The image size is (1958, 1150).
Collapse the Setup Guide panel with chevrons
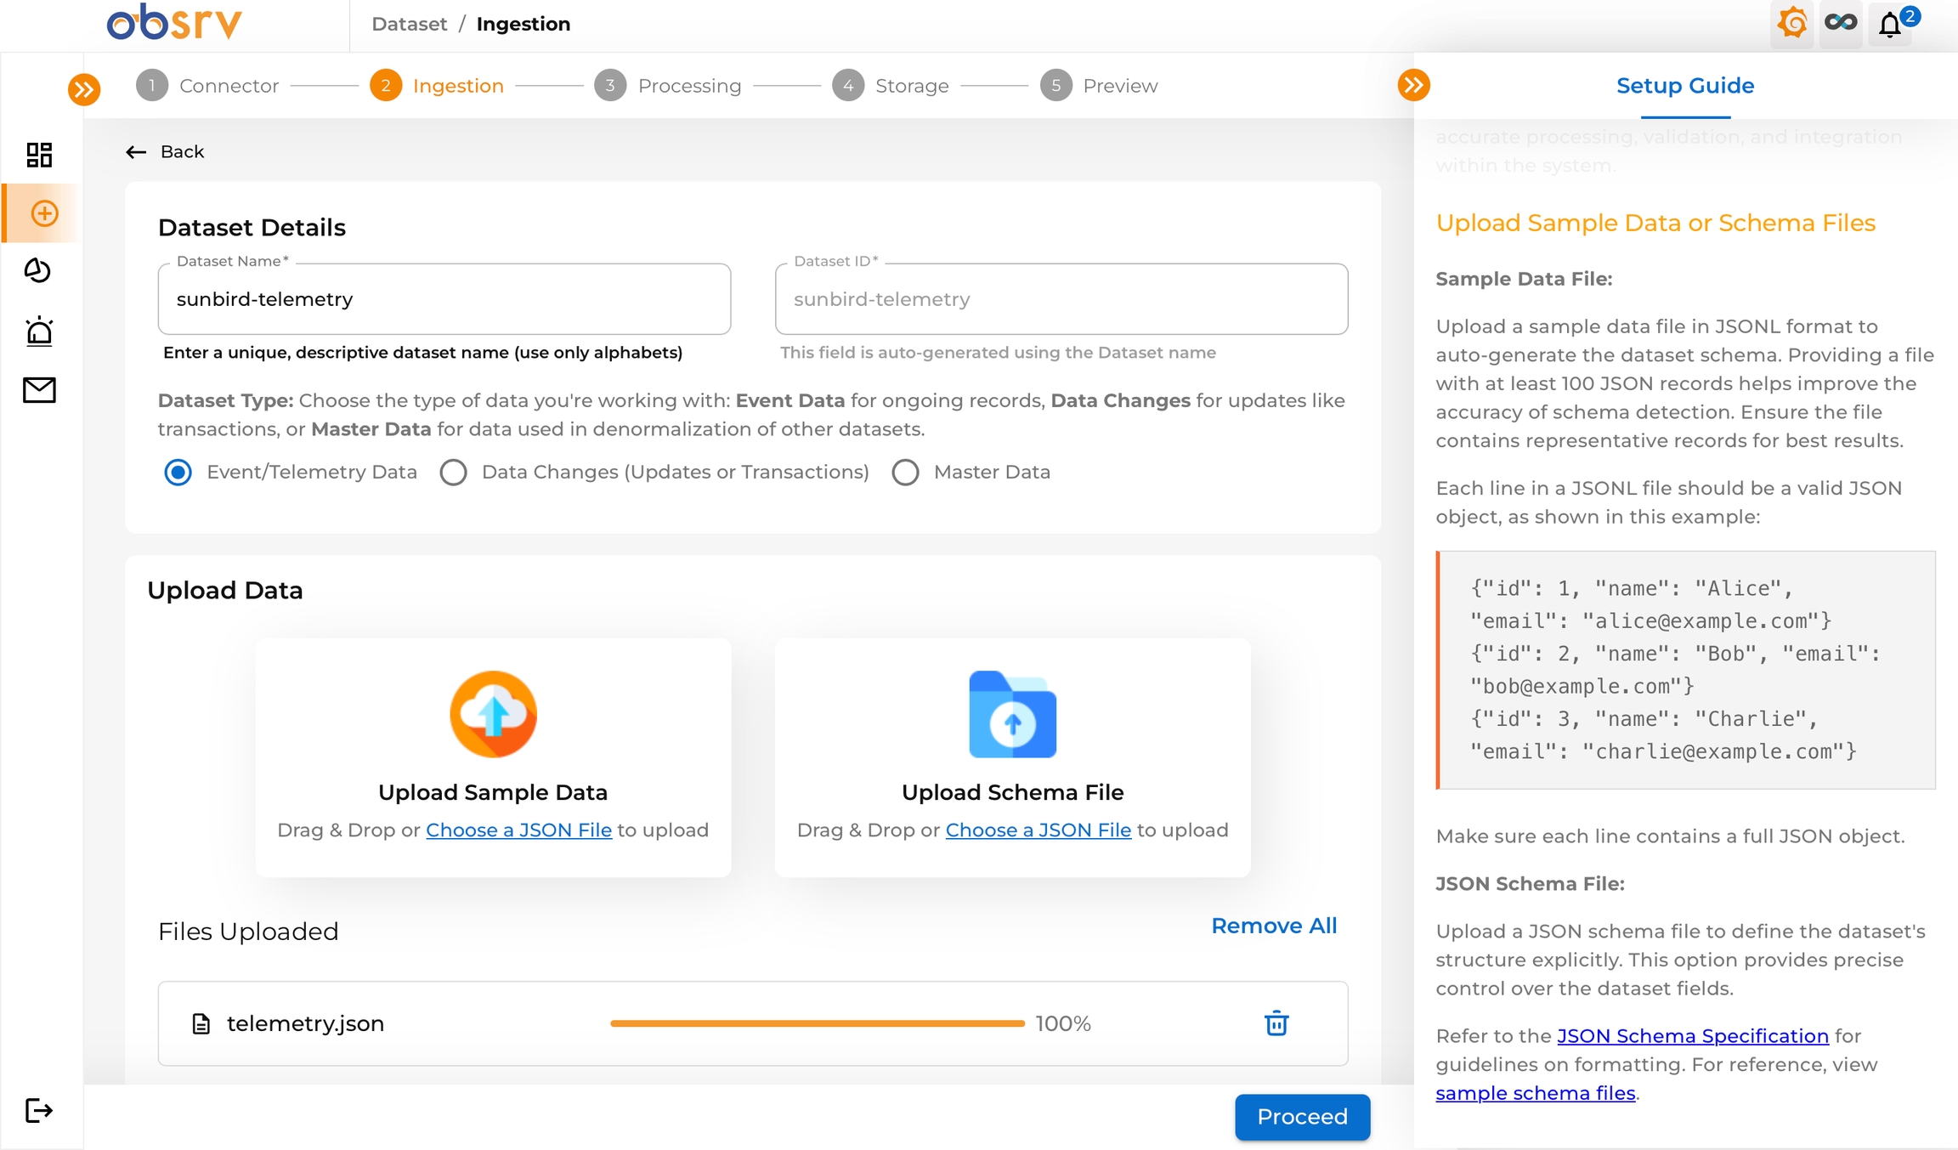pos(1413,85)
